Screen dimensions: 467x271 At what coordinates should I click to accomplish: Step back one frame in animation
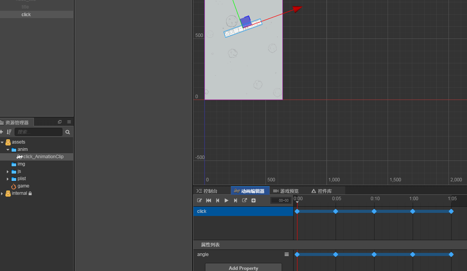click(217, 201)
